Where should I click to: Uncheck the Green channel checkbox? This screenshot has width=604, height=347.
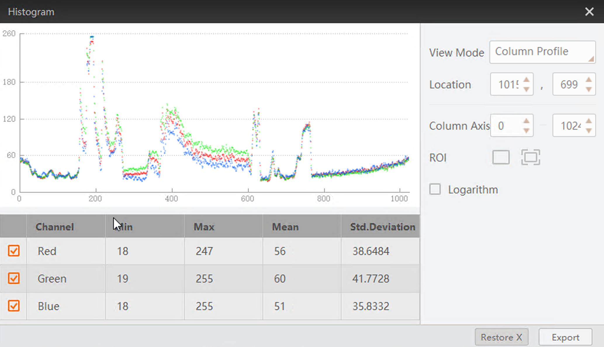14,278
